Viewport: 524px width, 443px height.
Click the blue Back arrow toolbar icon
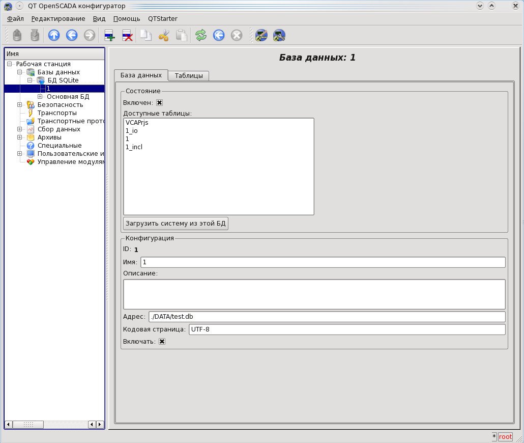[x=72, y=35]
